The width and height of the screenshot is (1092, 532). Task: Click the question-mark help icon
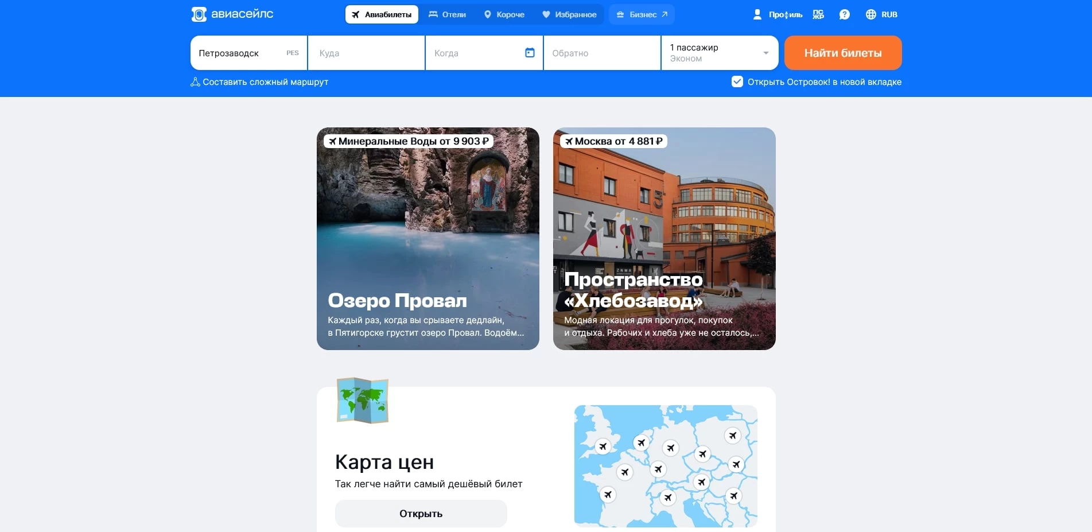(844, 14)
